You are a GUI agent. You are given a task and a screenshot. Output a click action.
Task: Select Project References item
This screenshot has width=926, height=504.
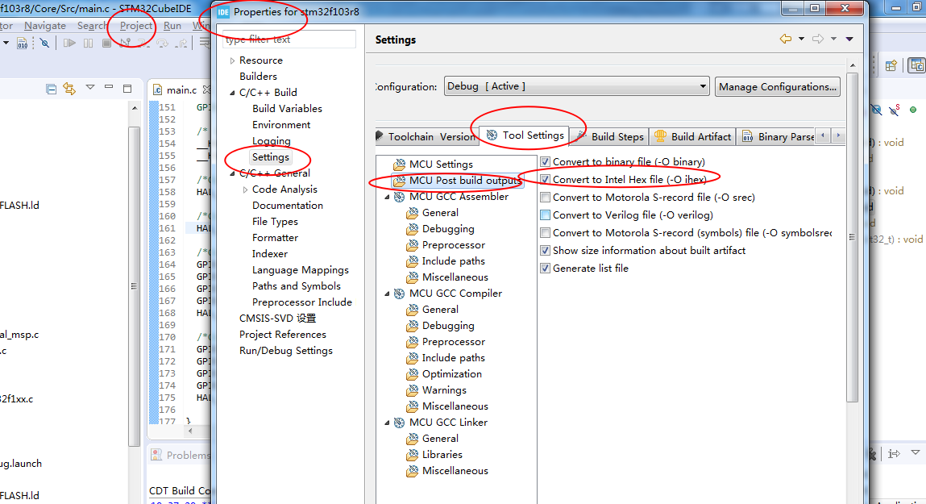[x=282, y=335]
